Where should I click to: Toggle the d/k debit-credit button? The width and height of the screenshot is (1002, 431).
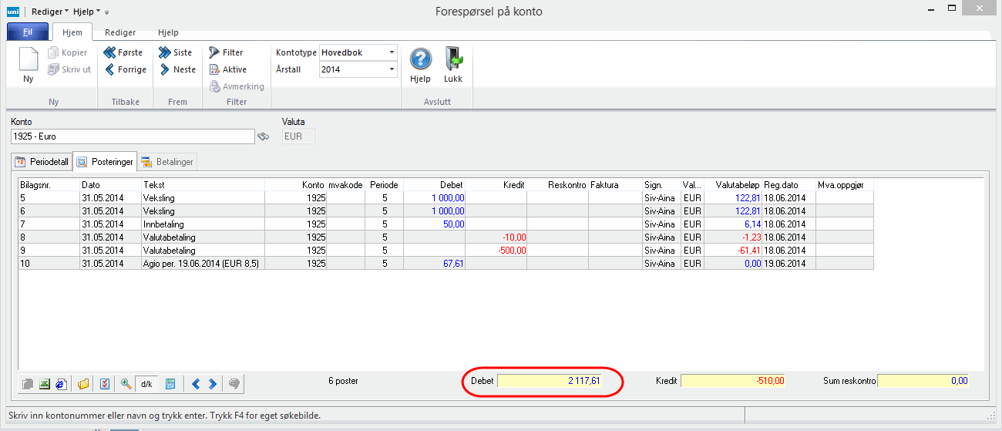coord(146,383)
